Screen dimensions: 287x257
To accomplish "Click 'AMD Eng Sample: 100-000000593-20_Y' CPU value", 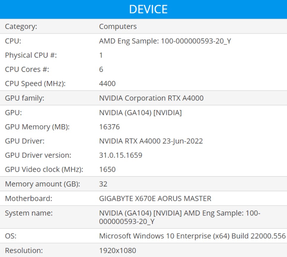I will click(x=165, y=41).
